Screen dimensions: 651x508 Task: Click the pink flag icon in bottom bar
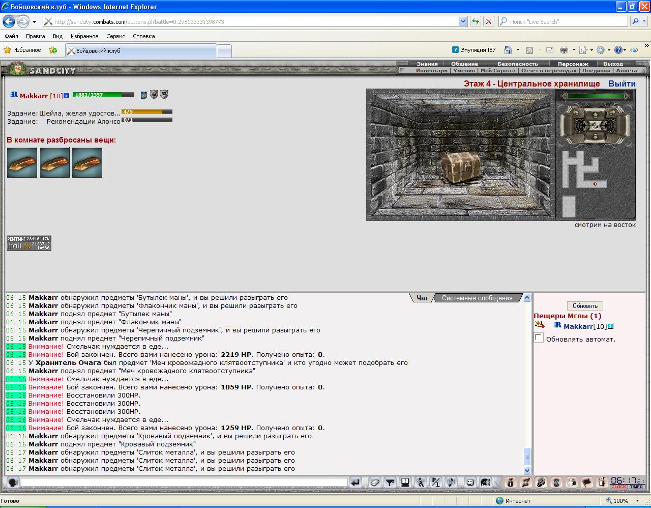pos(587,482)
